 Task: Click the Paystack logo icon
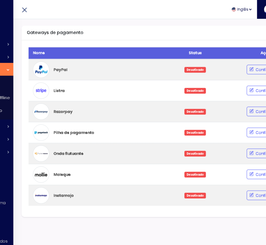pyautogui.click(x=41, y=132)
